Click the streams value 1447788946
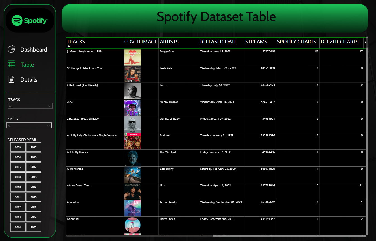The width and height of the screenshot is (376, 241). click(267, 186)
